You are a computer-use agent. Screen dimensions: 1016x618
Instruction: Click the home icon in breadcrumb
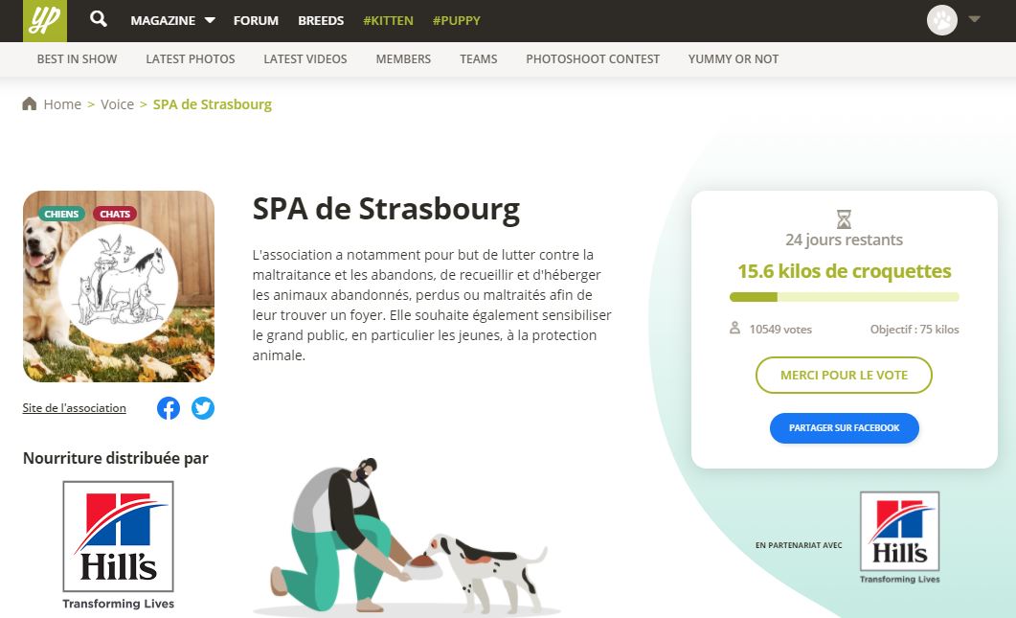coord(29,103)
